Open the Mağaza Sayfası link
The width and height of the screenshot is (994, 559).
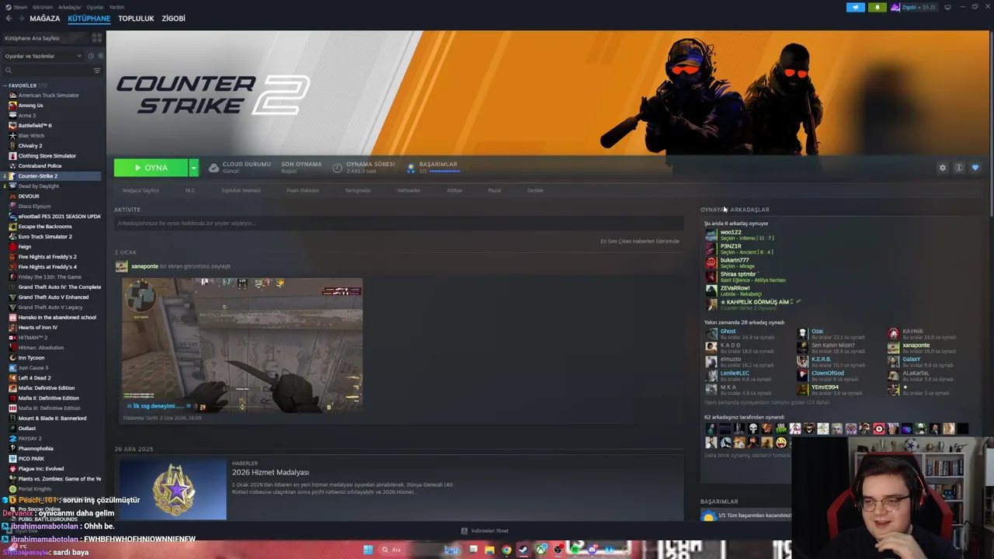(141, 190)
